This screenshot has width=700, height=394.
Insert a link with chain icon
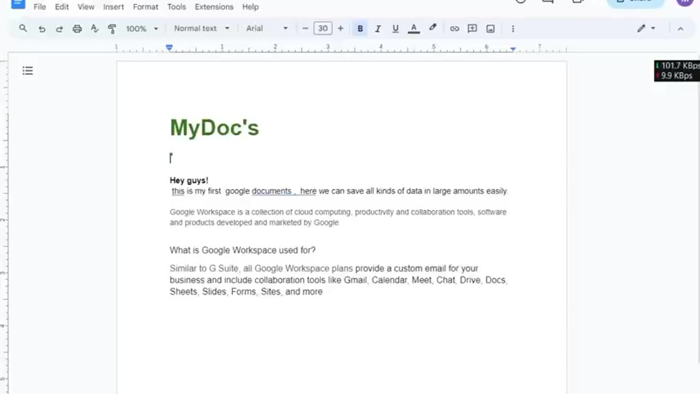(454, 28)
